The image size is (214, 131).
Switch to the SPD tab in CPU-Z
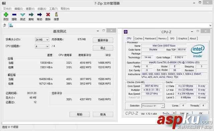(x=172, y=38)
